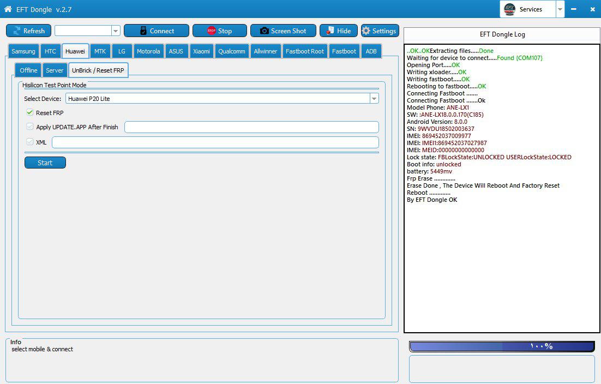Image resolution: width=601 pixels, height=384 pixels.
Task: Click the Refresh arrows icon
Action: 16,31
